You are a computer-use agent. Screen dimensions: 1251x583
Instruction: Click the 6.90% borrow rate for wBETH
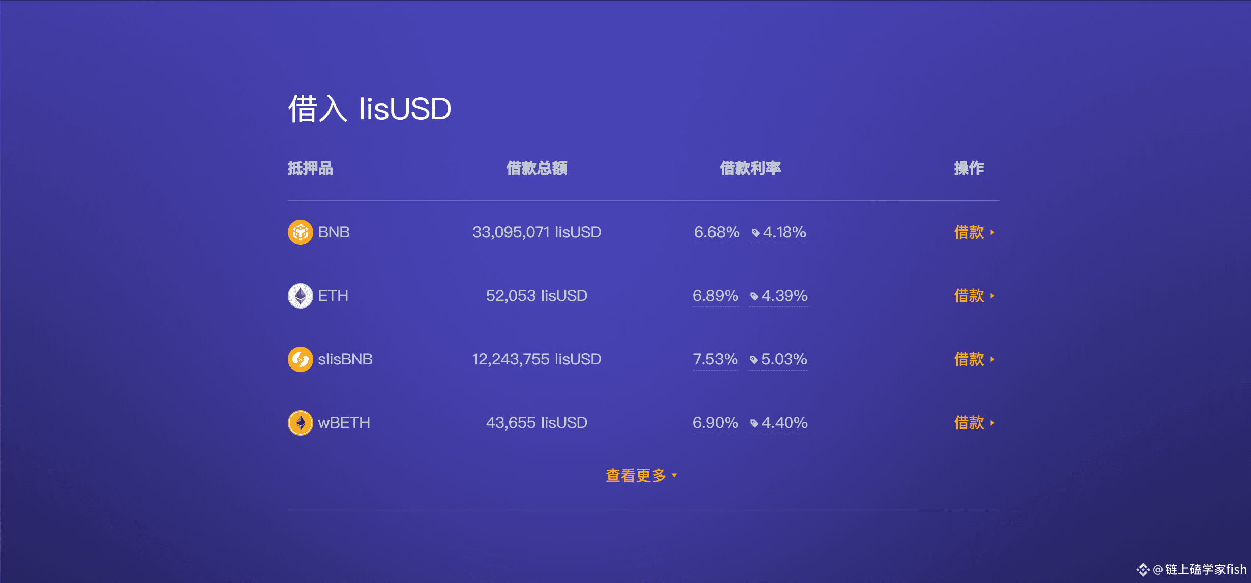click(715, 423)
